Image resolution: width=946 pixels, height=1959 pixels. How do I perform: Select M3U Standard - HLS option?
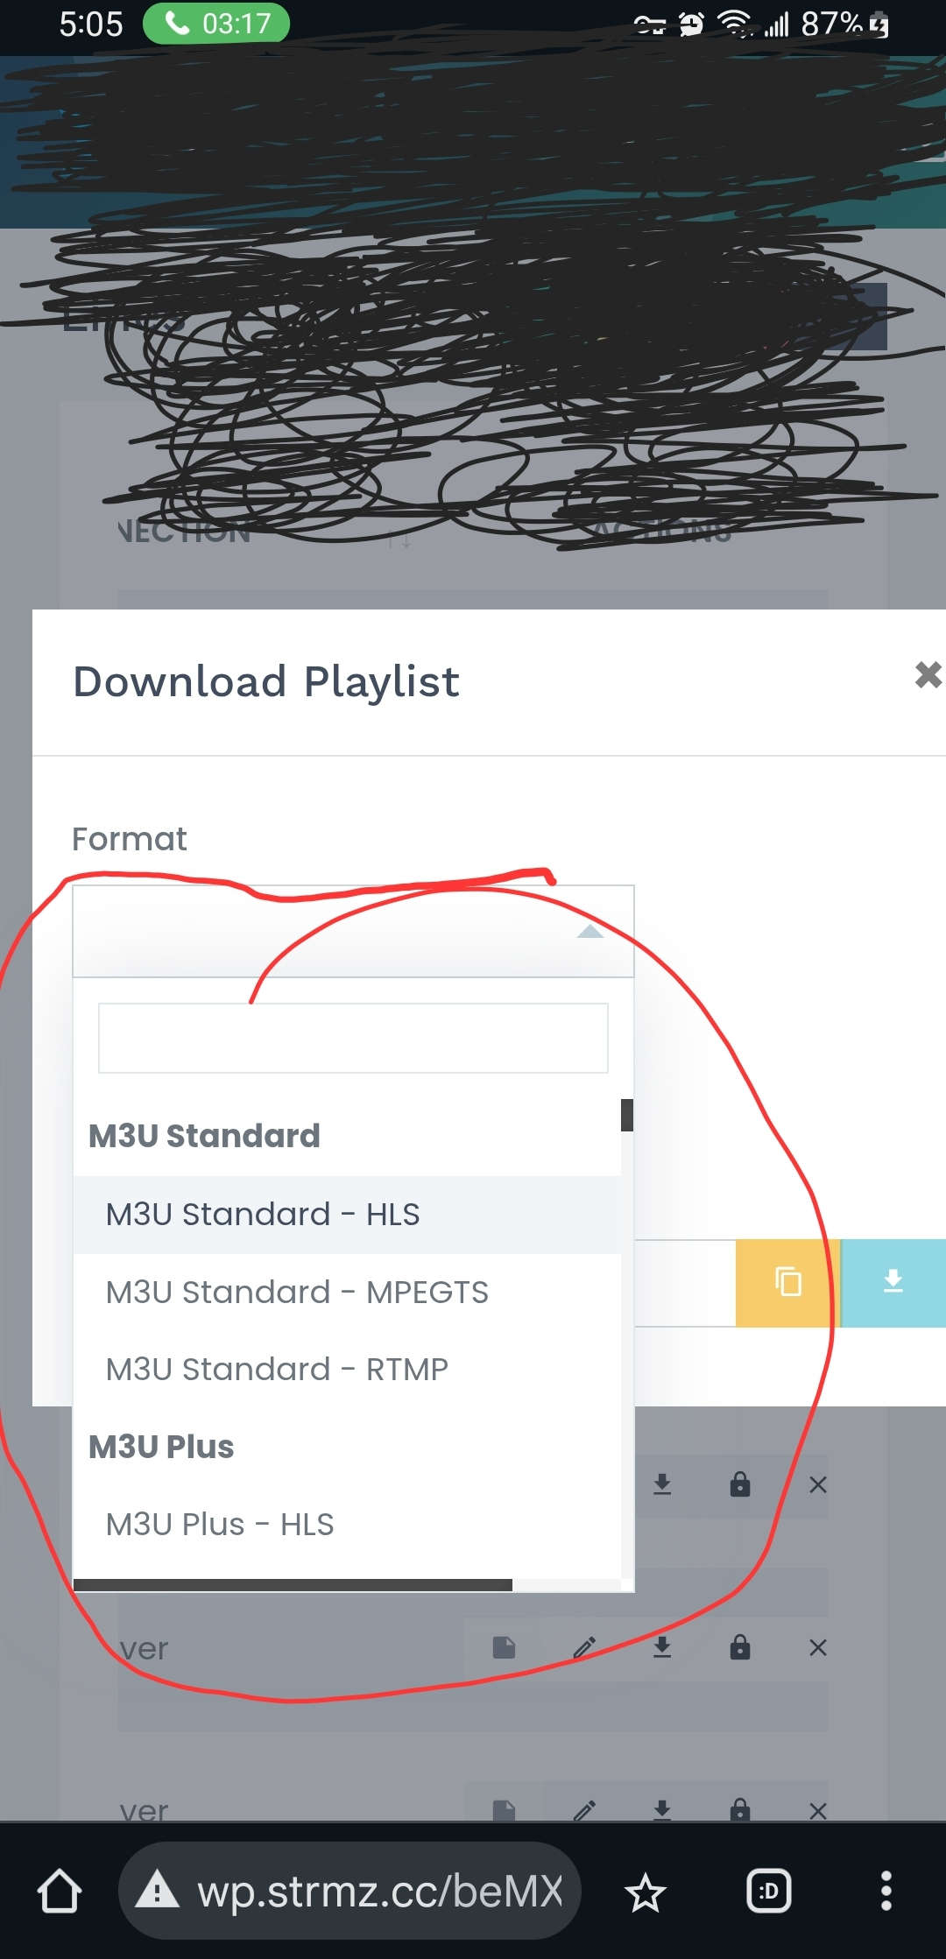pos(263,1215)
